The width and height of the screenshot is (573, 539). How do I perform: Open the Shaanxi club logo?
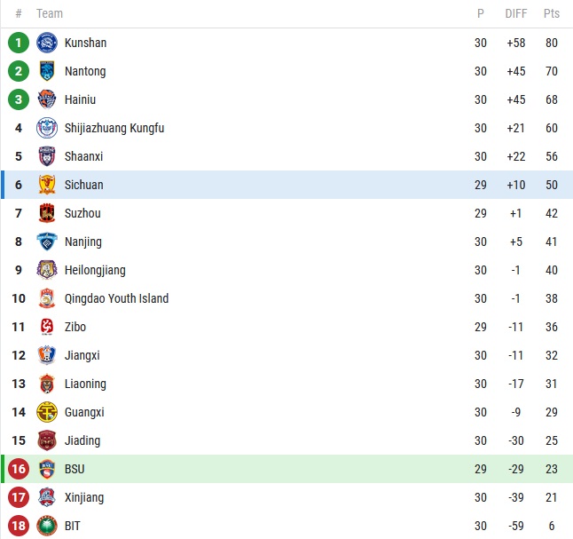(47, 156)
